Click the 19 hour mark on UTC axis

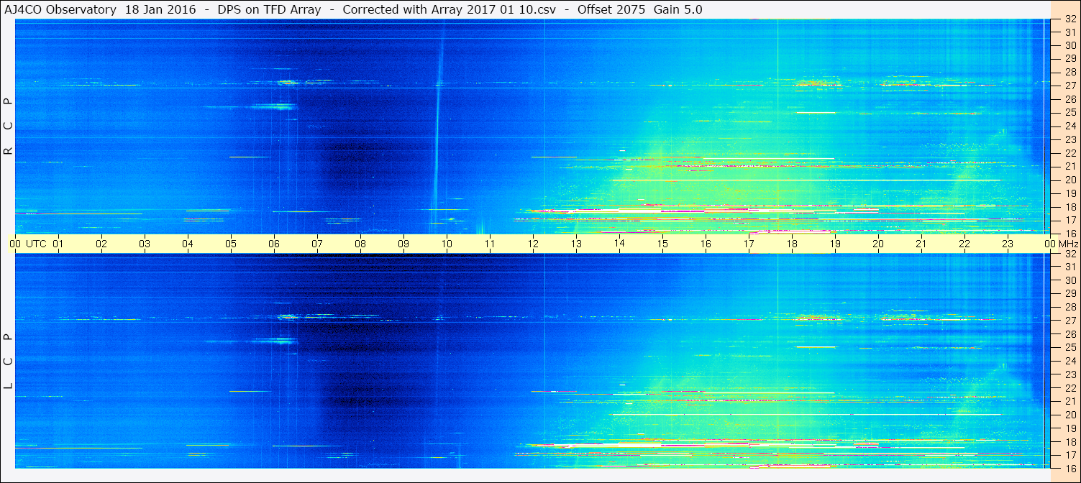coord(835,244)
